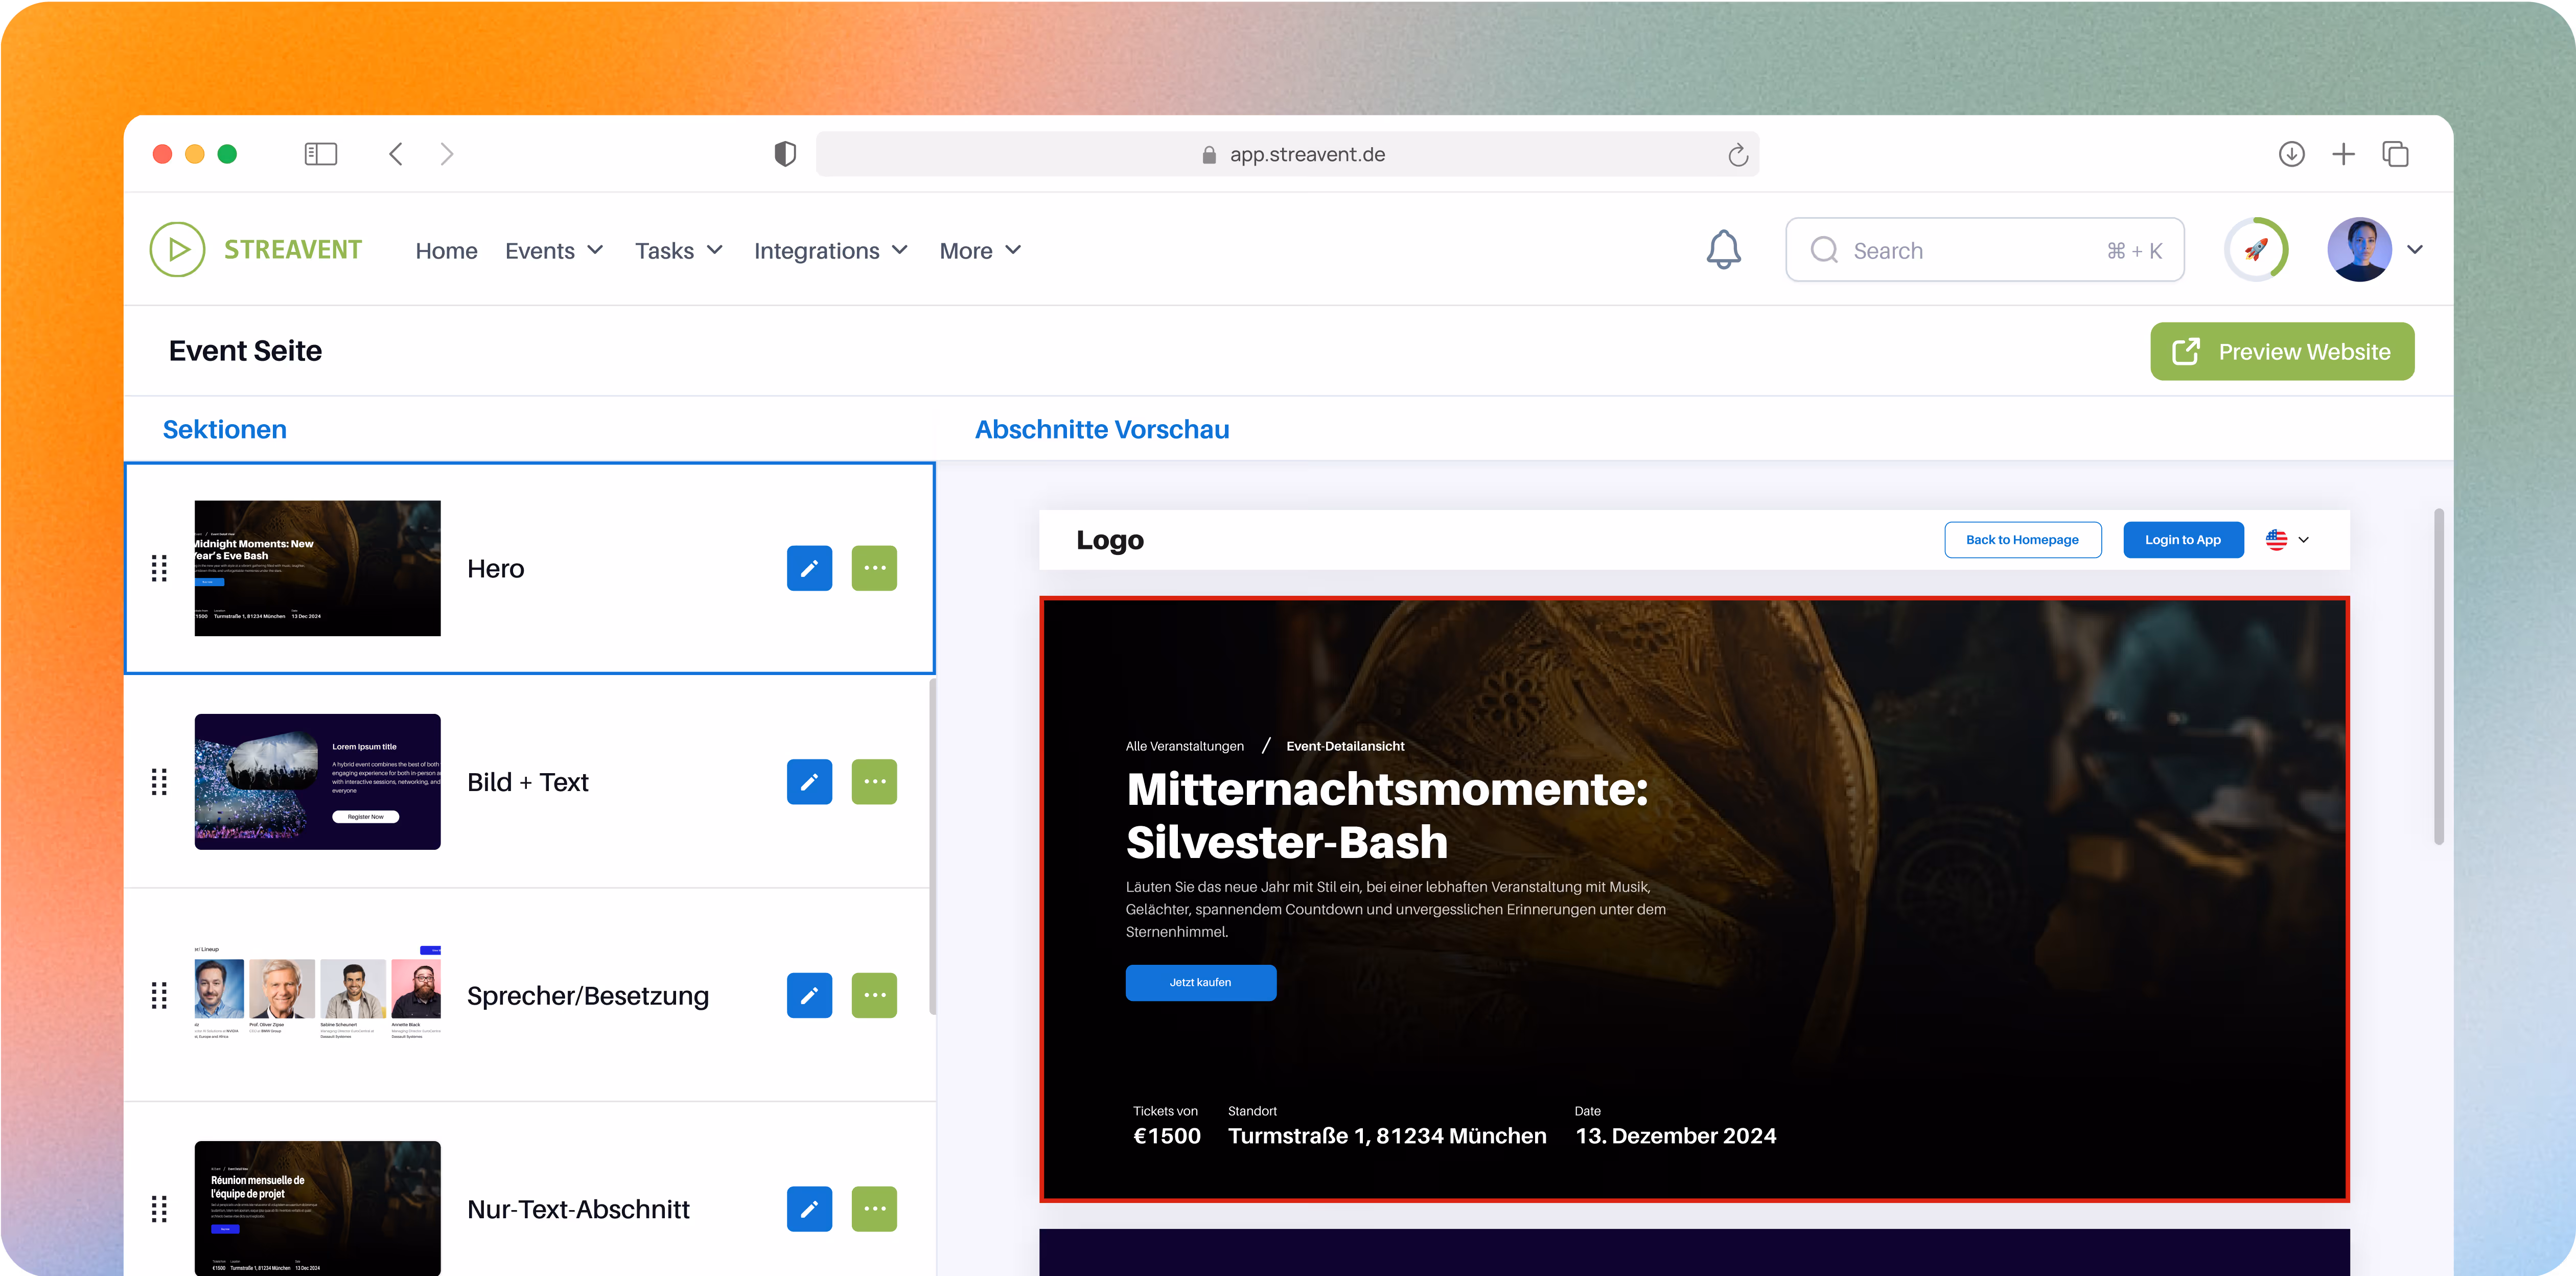The width and height of the screenshot is (2576, 1276).
Task: Select the Bild + Text section thumbnail
Action: click(x=318, y=782)
